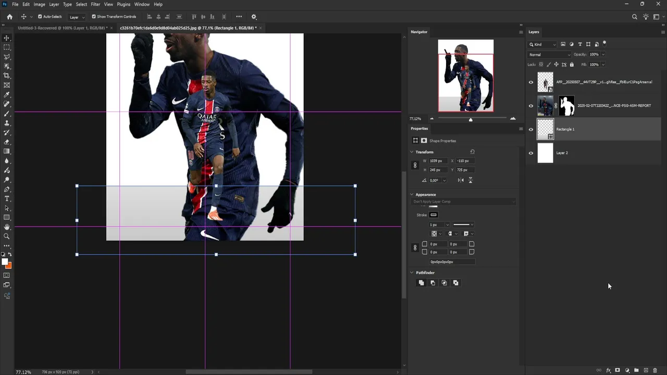The image size is (667, 375).
Task: Create a new layer from Layers panel
Action: tap(646, 370)
